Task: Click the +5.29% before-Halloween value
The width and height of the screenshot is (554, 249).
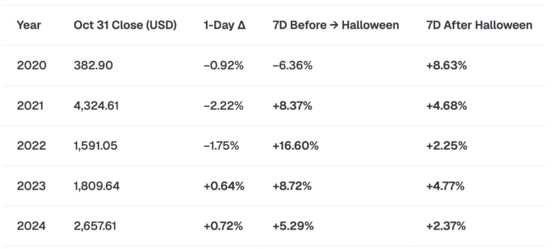Action: point(293,226)
